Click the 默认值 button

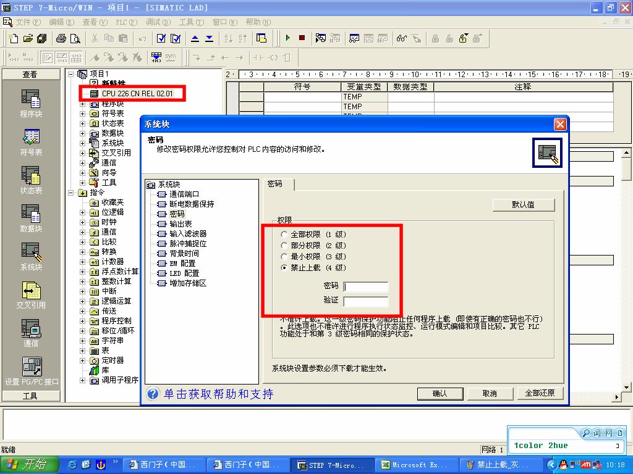[524, 205]
